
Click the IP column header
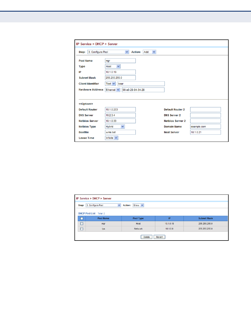pyautogui.click(x=169, y=218)
